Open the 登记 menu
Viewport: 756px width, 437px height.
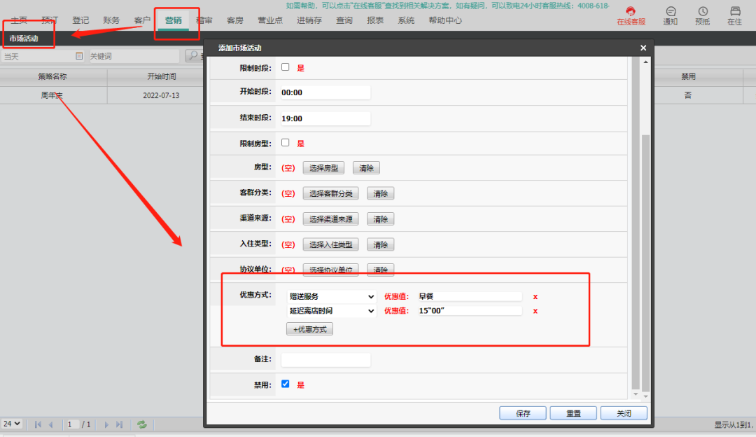[80, 20]
